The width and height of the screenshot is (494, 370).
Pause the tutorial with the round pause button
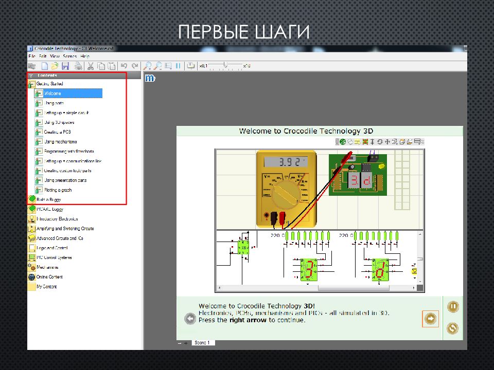[453, 306]
